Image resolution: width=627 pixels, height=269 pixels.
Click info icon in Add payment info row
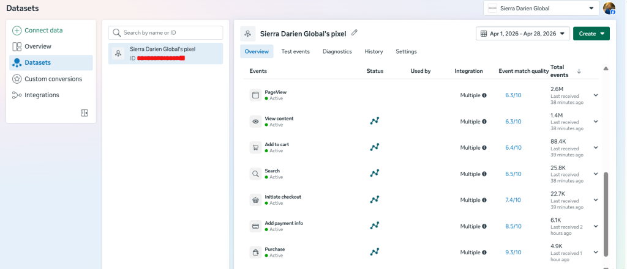484,226
